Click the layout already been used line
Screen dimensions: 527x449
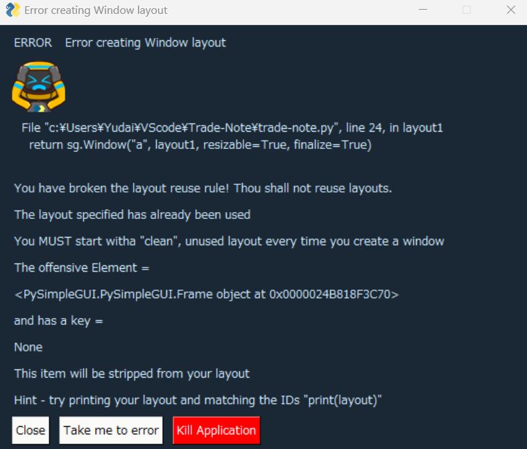point(132,215)
